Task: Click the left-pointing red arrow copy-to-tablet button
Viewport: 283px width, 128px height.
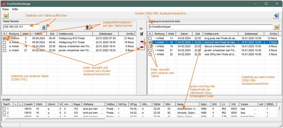Action: pyautogui.click(x=142, y=41)
